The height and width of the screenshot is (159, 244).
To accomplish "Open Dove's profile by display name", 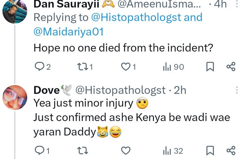I will (47, 90).
